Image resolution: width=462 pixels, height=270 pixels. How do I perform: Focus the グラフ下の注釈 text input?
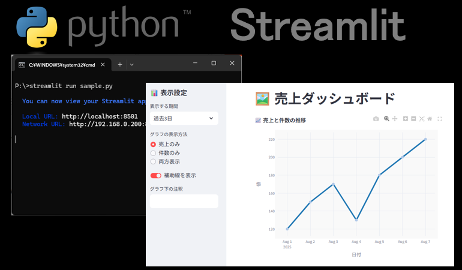click(184, 201)
